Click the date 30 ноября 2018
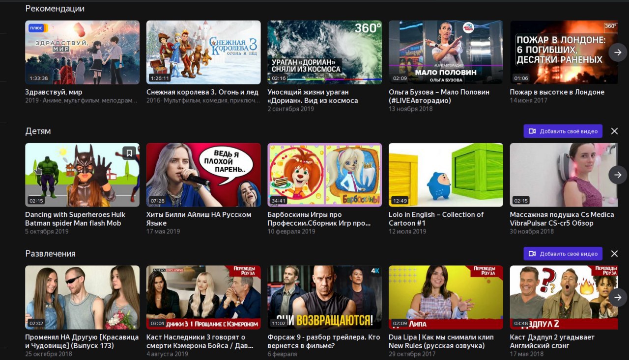629x360 pixels. pyautogui.click(x=532, y=231)
